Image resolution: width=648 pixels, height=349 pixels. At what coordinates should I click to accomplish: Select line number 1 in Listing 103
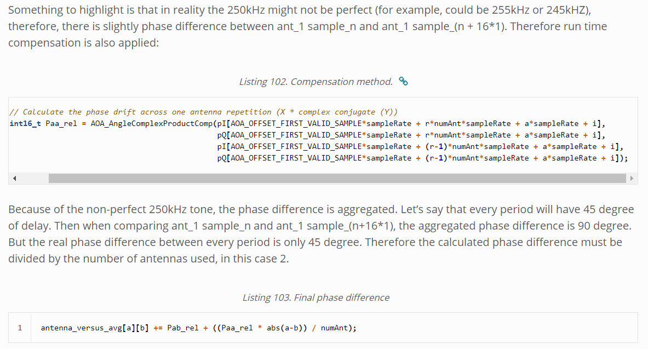click(20, 328)
